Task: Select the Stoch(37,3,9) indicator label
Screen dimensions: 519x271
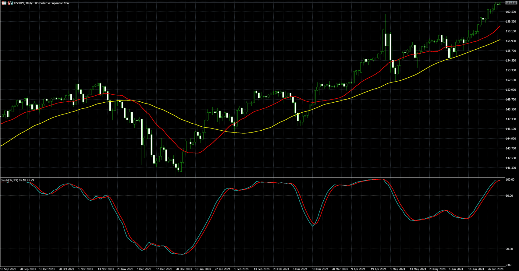Action: (x=17, y=180)
